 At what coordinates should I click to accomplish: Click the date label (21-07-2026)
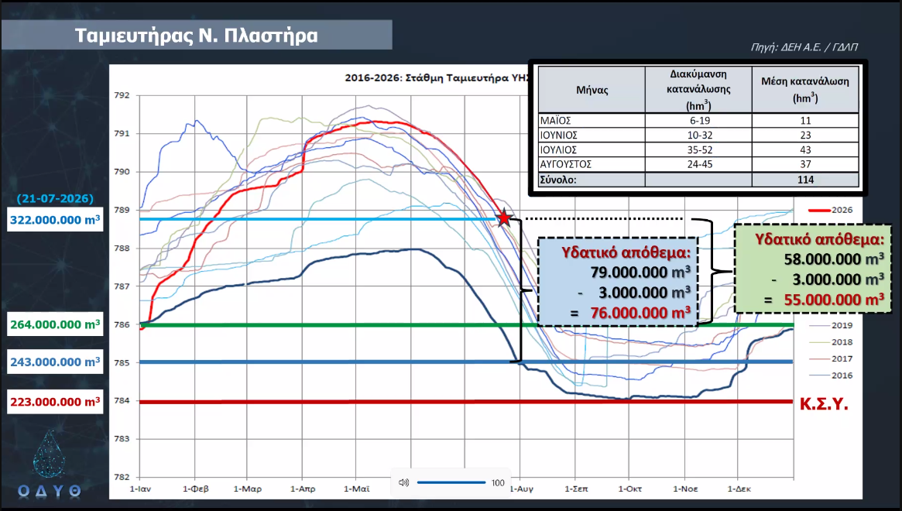coord(55,198)
